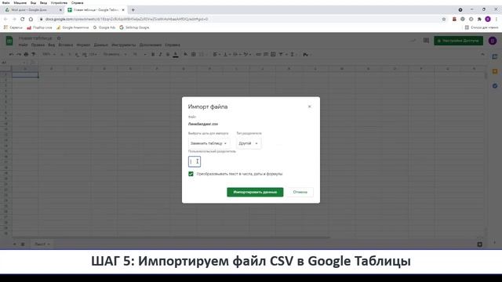Close the Google Диск browser tab
502x282 pixels.
[60, 10]
